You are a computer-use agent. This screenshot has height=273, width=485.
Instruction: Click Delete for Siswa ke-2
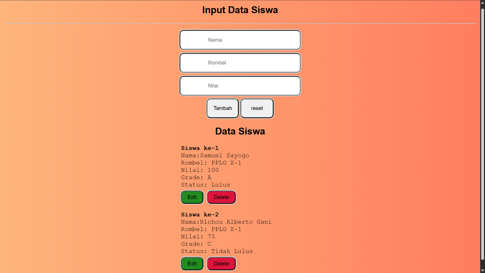tap(221, 264)
